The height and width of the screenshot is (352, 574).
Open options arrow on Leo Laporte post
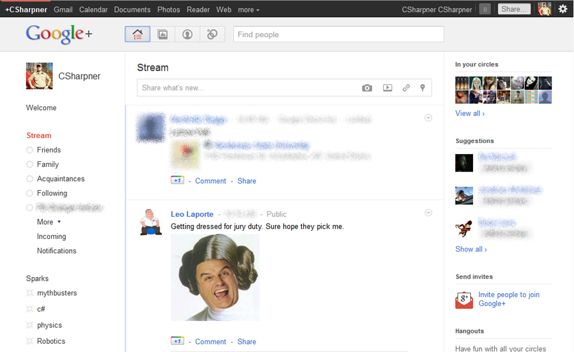(x=428, y=212)
